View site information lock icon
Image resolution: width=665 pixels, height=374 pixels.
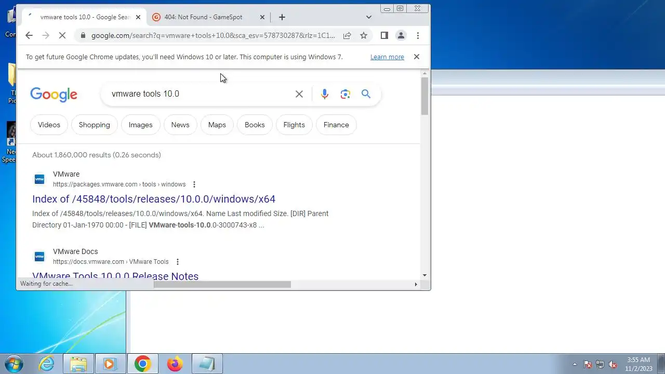click(83, 35)
